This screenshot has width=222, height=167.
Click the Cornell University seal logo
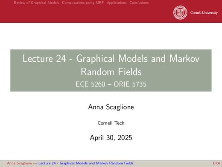pos(180,12)
